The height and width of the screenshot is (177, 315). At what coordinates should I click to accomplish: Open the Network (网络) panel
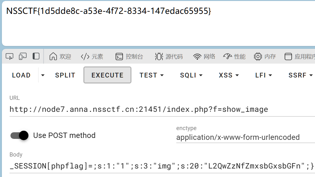click(x=204, y=57)
